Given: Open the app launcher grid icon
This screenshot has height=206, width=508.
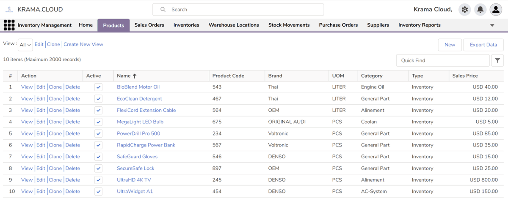Looking at the screenshot, I should [x=9, y=25].
